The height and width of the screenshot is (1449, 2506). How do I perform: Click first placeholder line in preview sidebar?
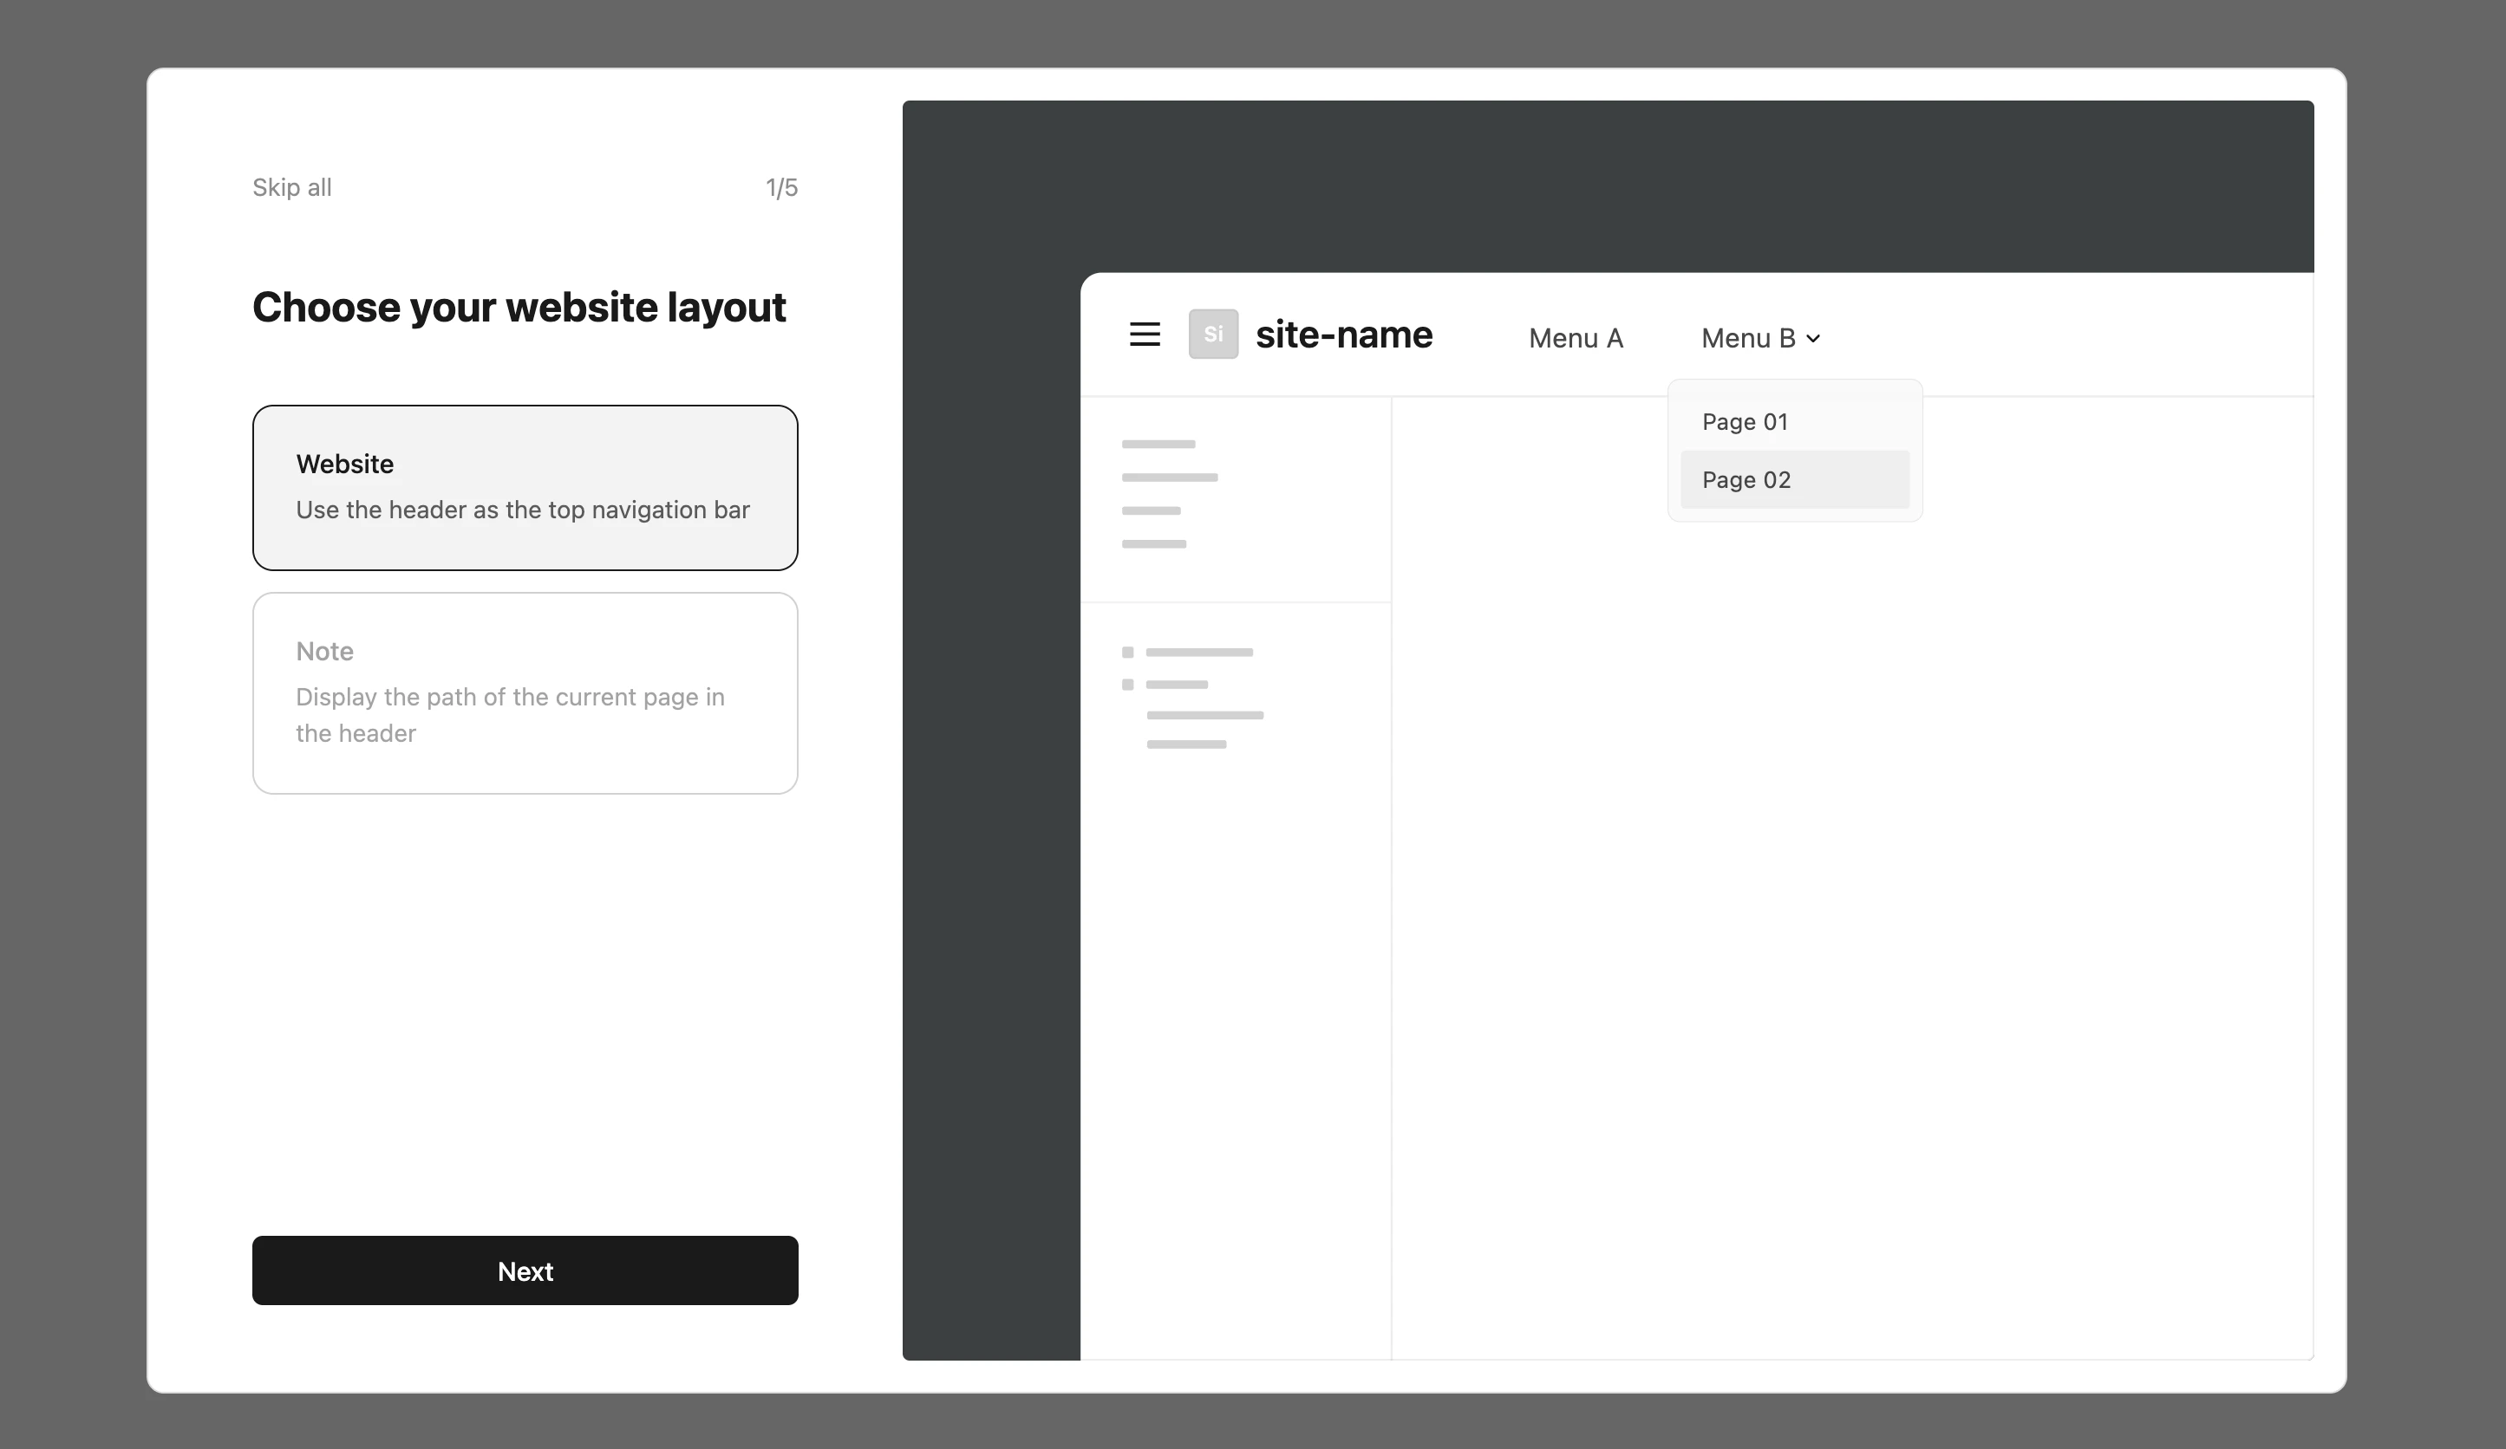point(1158,445)
